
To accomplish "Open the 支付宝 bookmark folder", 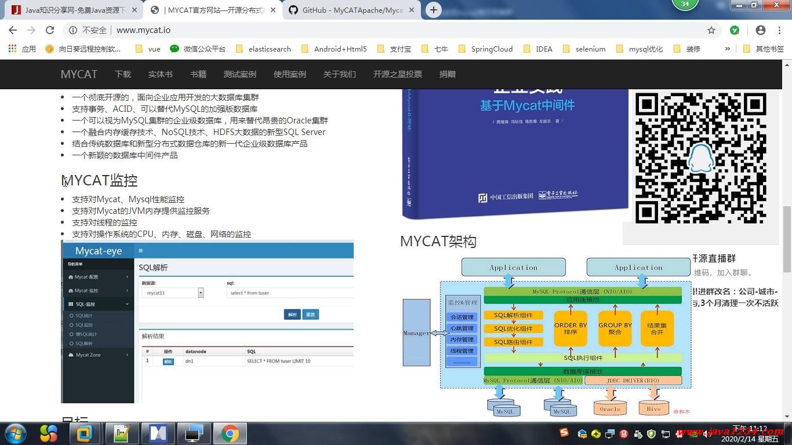I will coord(394,49).
